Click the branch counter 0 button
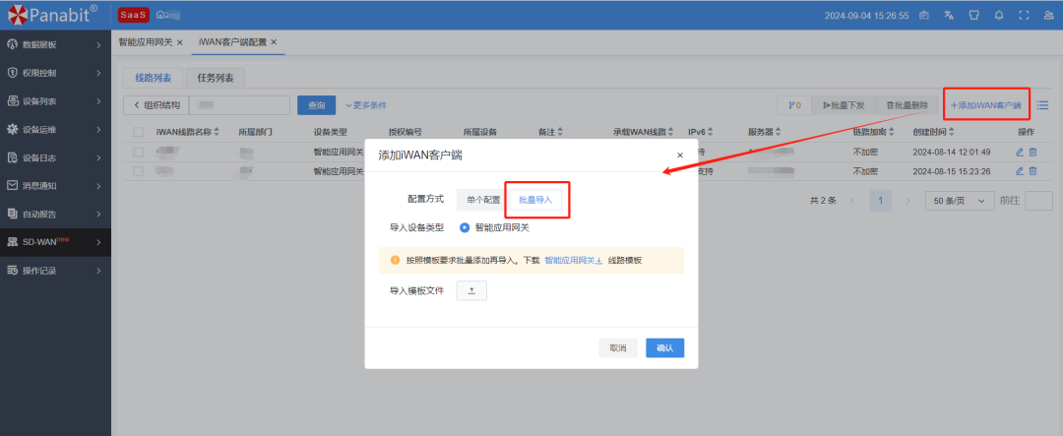 (x=794, y=105)
